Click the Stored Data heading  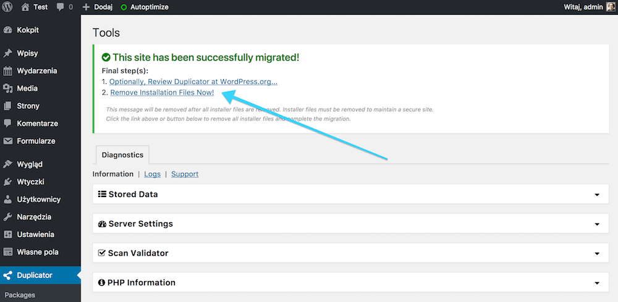(133, 194)
